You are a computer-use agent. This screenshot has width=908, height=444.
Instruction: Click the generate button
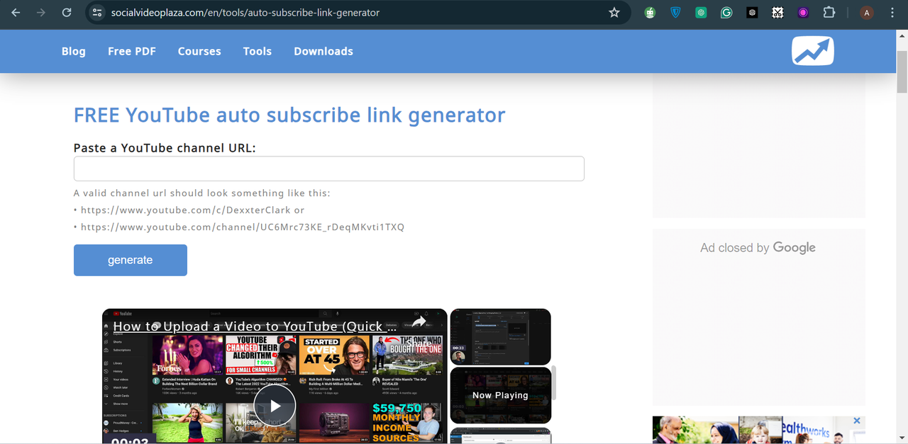(x=131, y=260)
